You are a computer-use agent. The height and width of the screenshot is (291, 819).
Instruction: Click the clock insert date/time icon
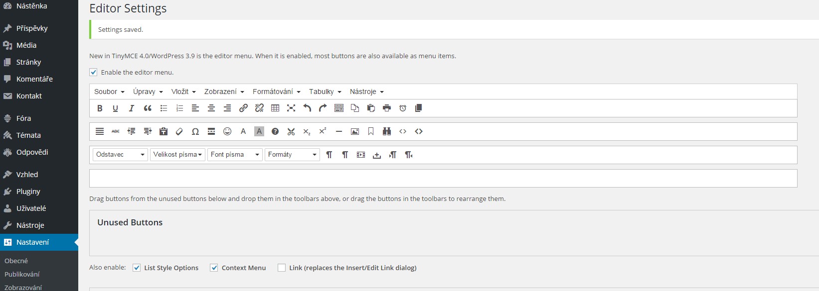coord(403,108)
